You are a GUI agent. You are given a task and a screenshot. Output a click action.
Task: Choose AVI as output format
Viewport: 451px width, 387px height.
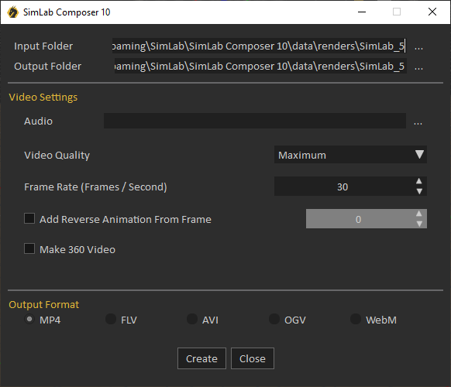click(x=192, y=319)
